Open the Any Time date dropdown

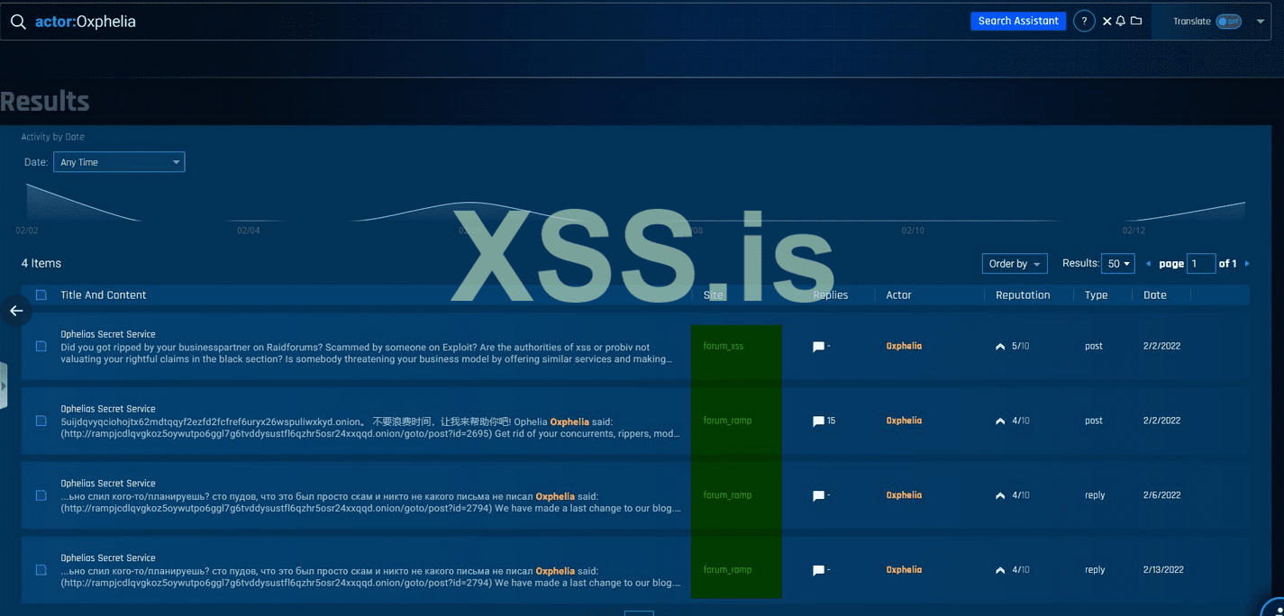[119, 162]
